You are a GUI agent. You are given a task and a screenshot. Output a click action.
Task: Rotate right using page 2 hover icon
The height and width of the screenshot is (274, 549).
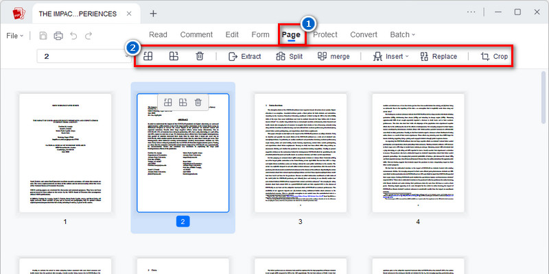point(183,102)
